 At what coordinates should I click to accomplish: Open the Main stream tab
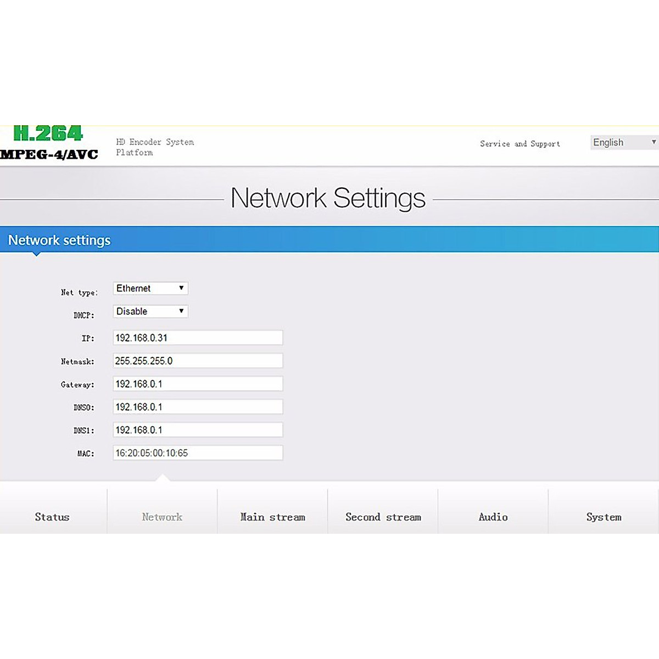click(x=272, y=517)
